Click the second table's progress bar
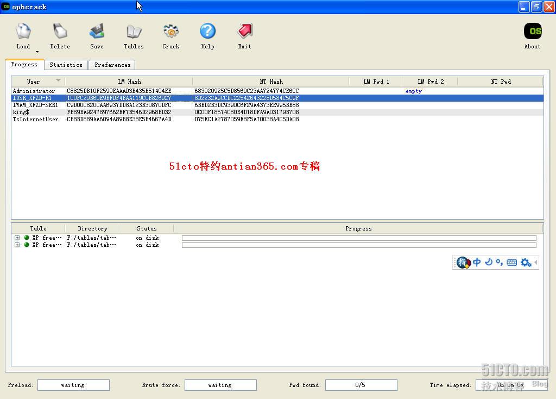Viewport: 556px width, 399px height. (359, 245)
